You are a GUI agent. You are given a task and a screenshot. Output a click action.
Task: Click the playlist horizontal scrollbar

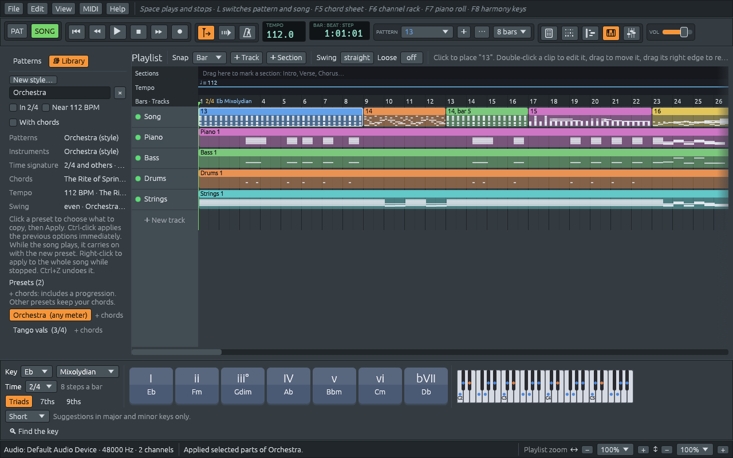click(x=176, y=352)
